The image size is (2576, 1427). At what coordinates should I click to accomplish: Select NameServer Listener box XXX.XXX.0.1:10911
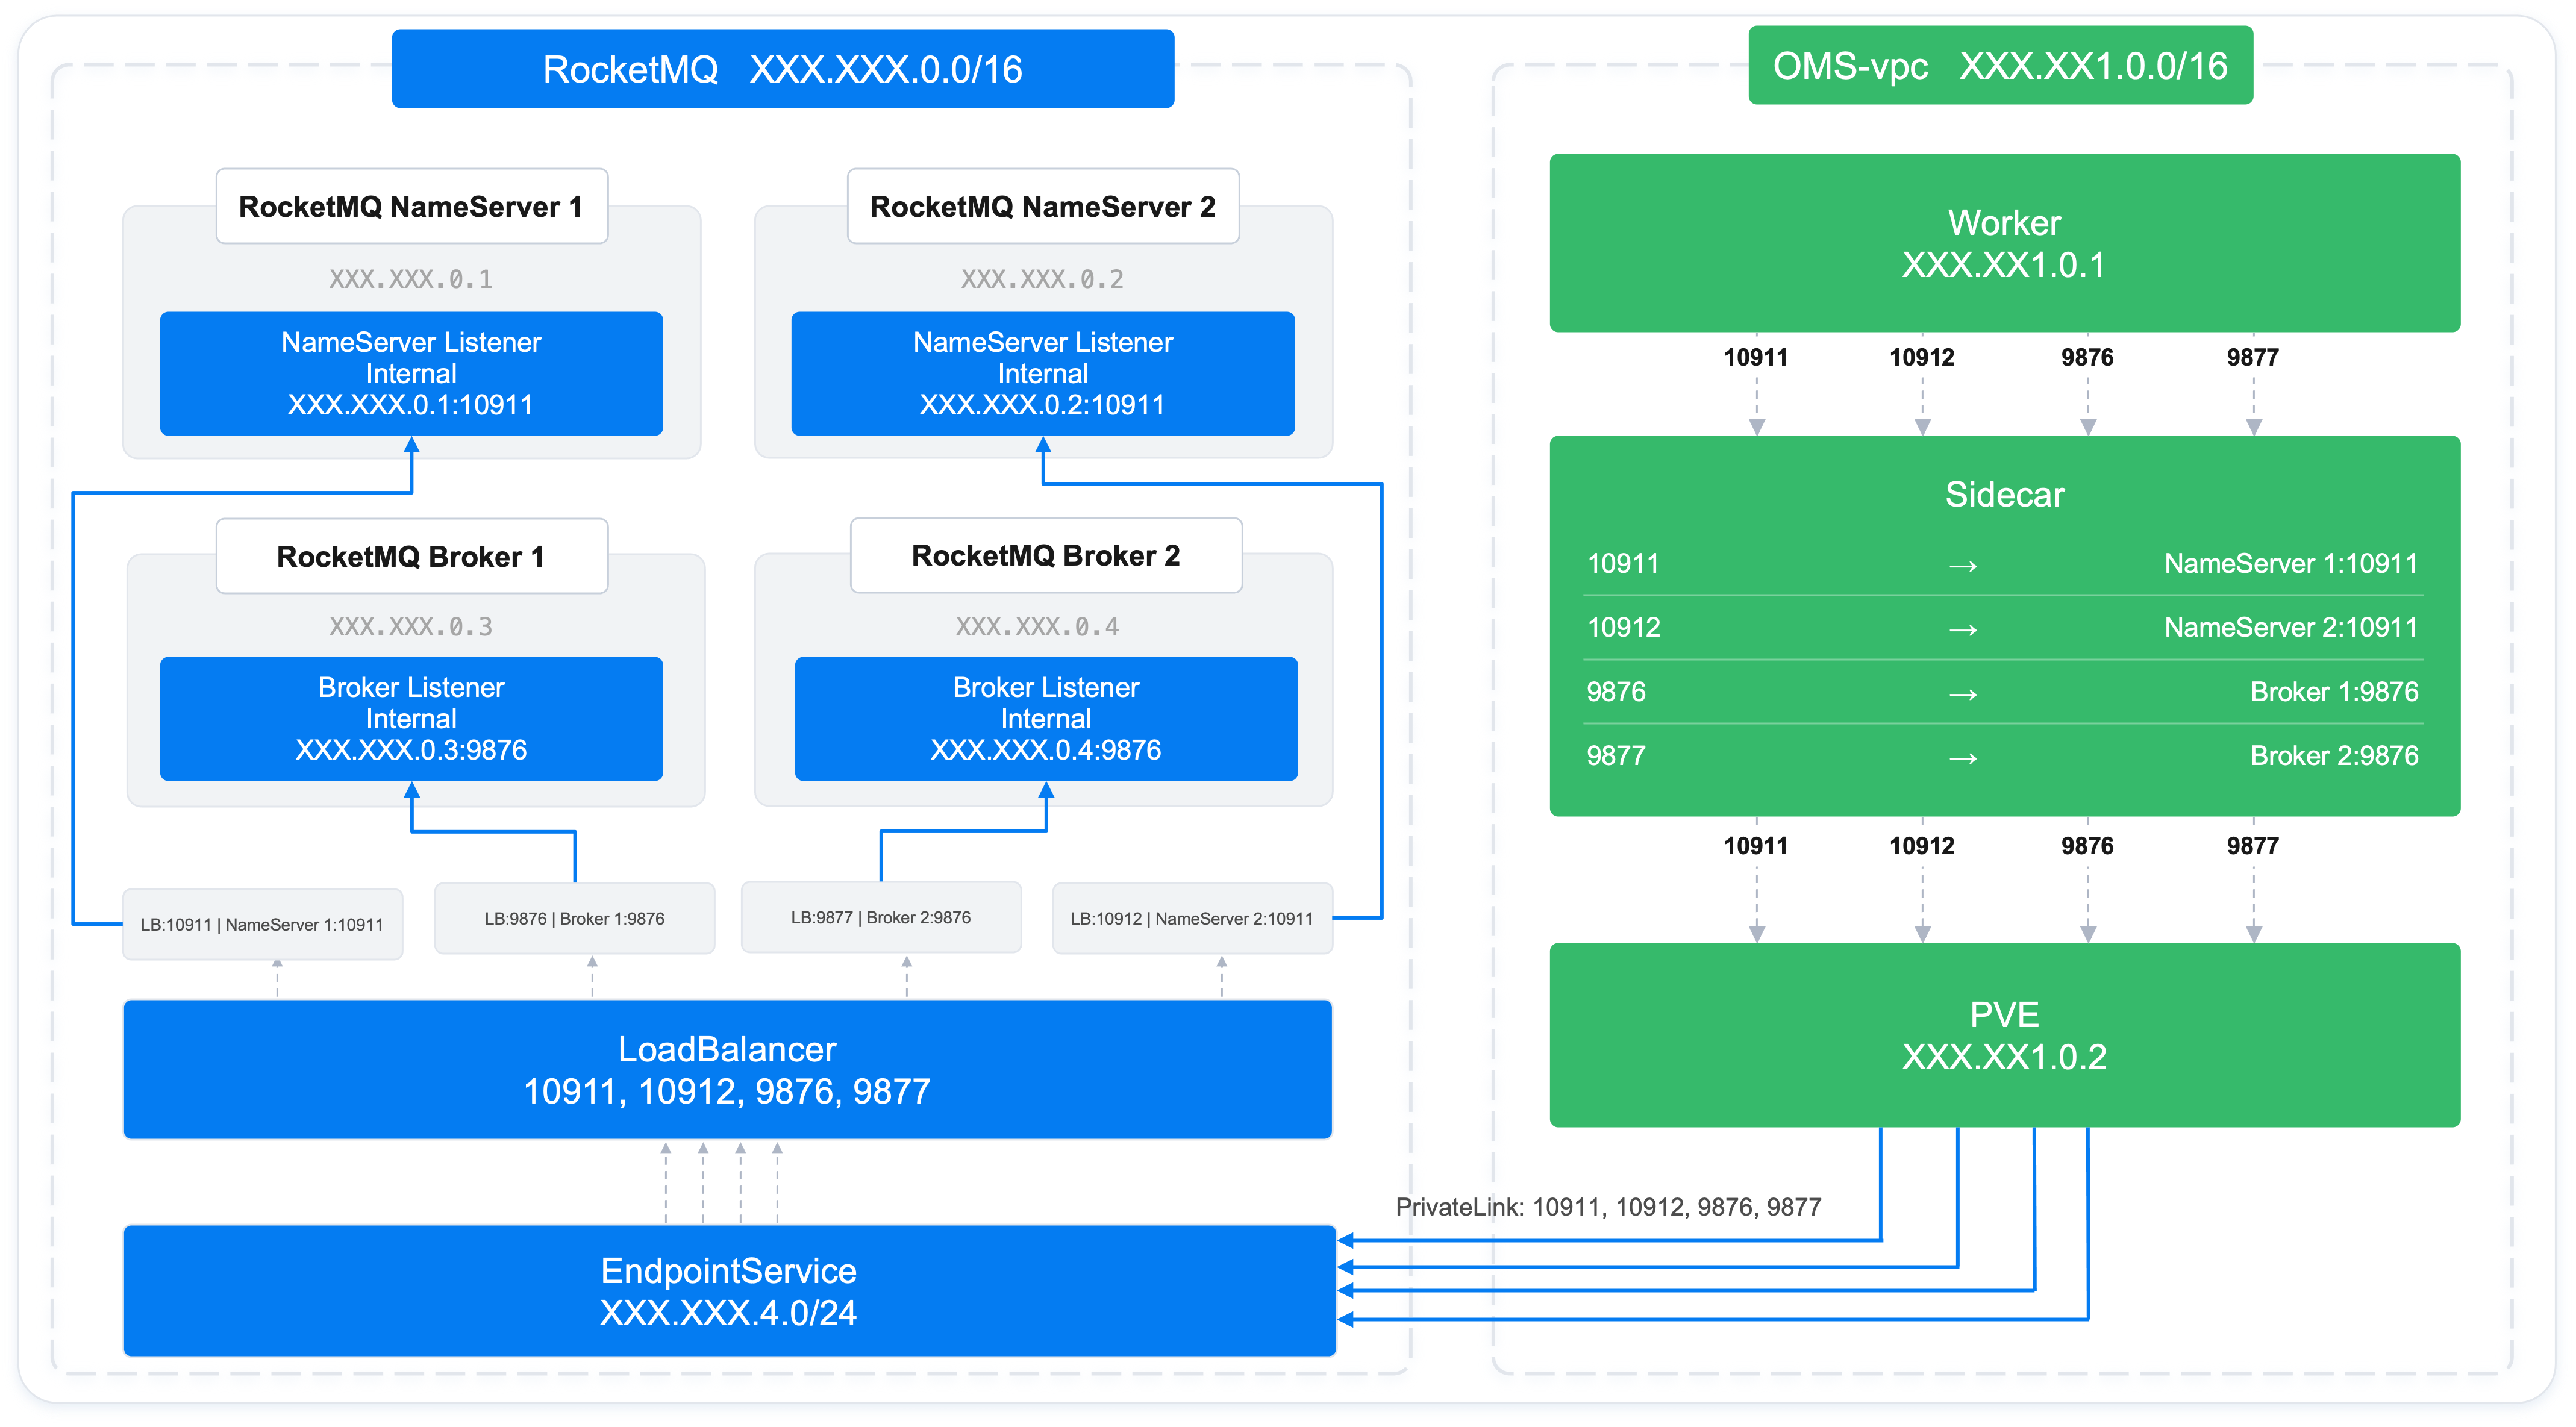coord(411,373)
